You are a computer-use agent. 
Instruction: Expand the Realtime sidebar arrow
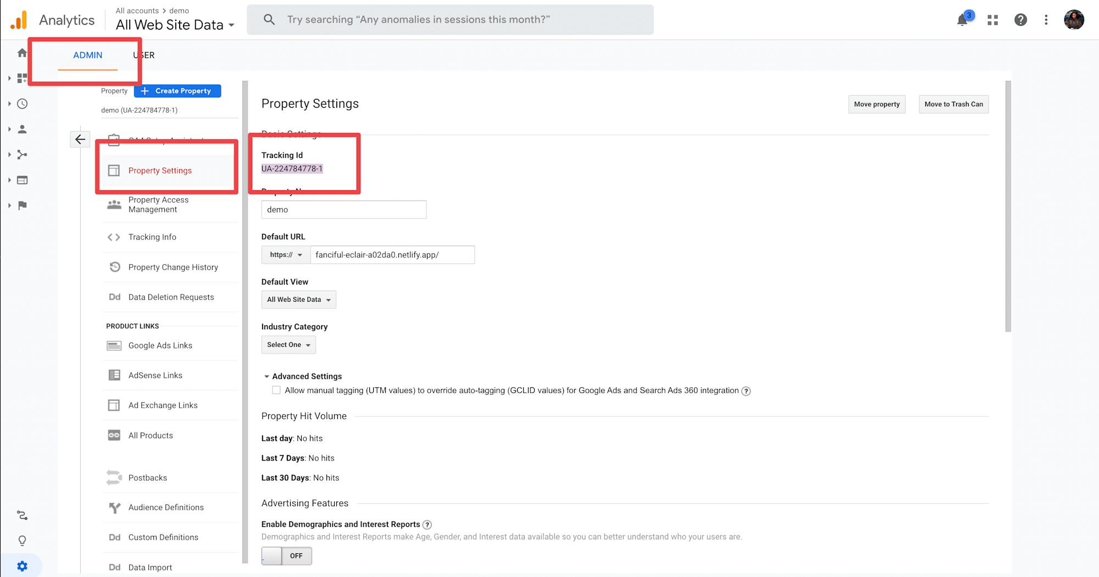tap(9, 104)
